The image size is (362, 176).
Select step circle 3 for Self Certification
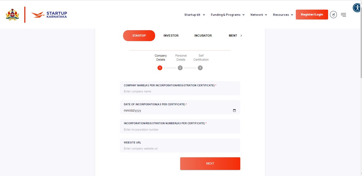pyautogui.click(x=200, y=68)
